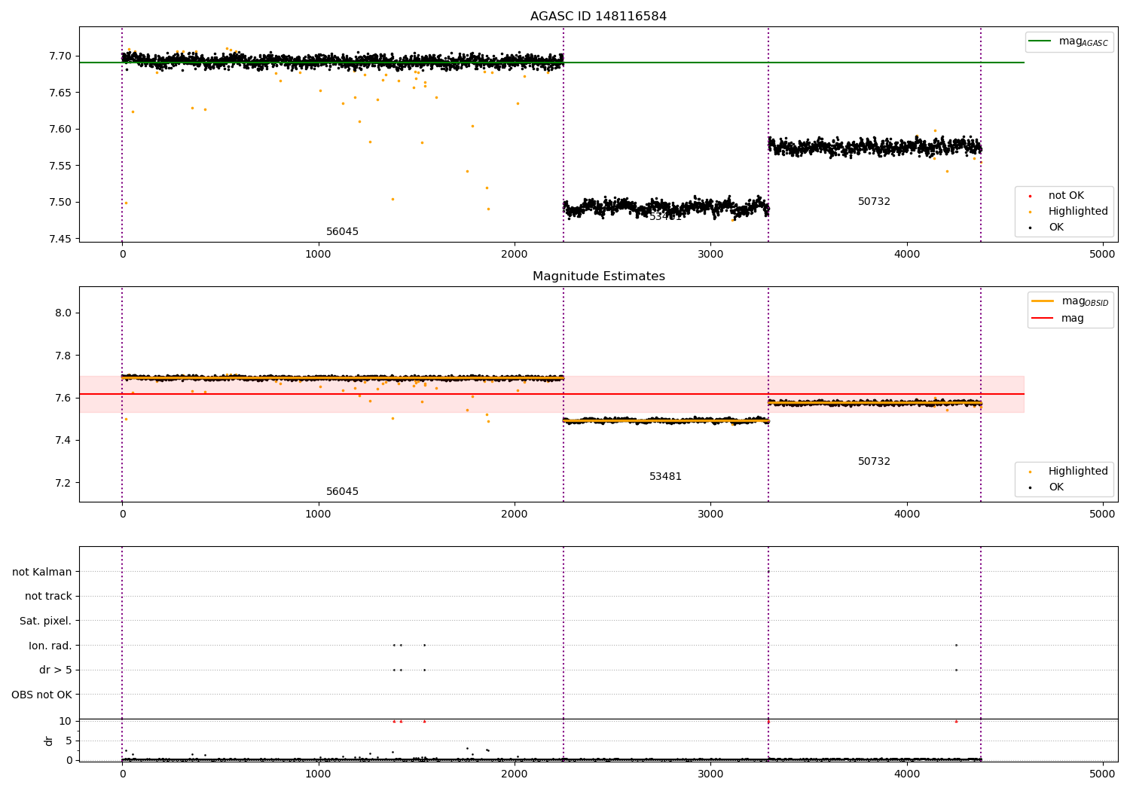Click the 'not track' row label
The height and width of the screenshot is (791, 1130).
(x=48, y=597)
